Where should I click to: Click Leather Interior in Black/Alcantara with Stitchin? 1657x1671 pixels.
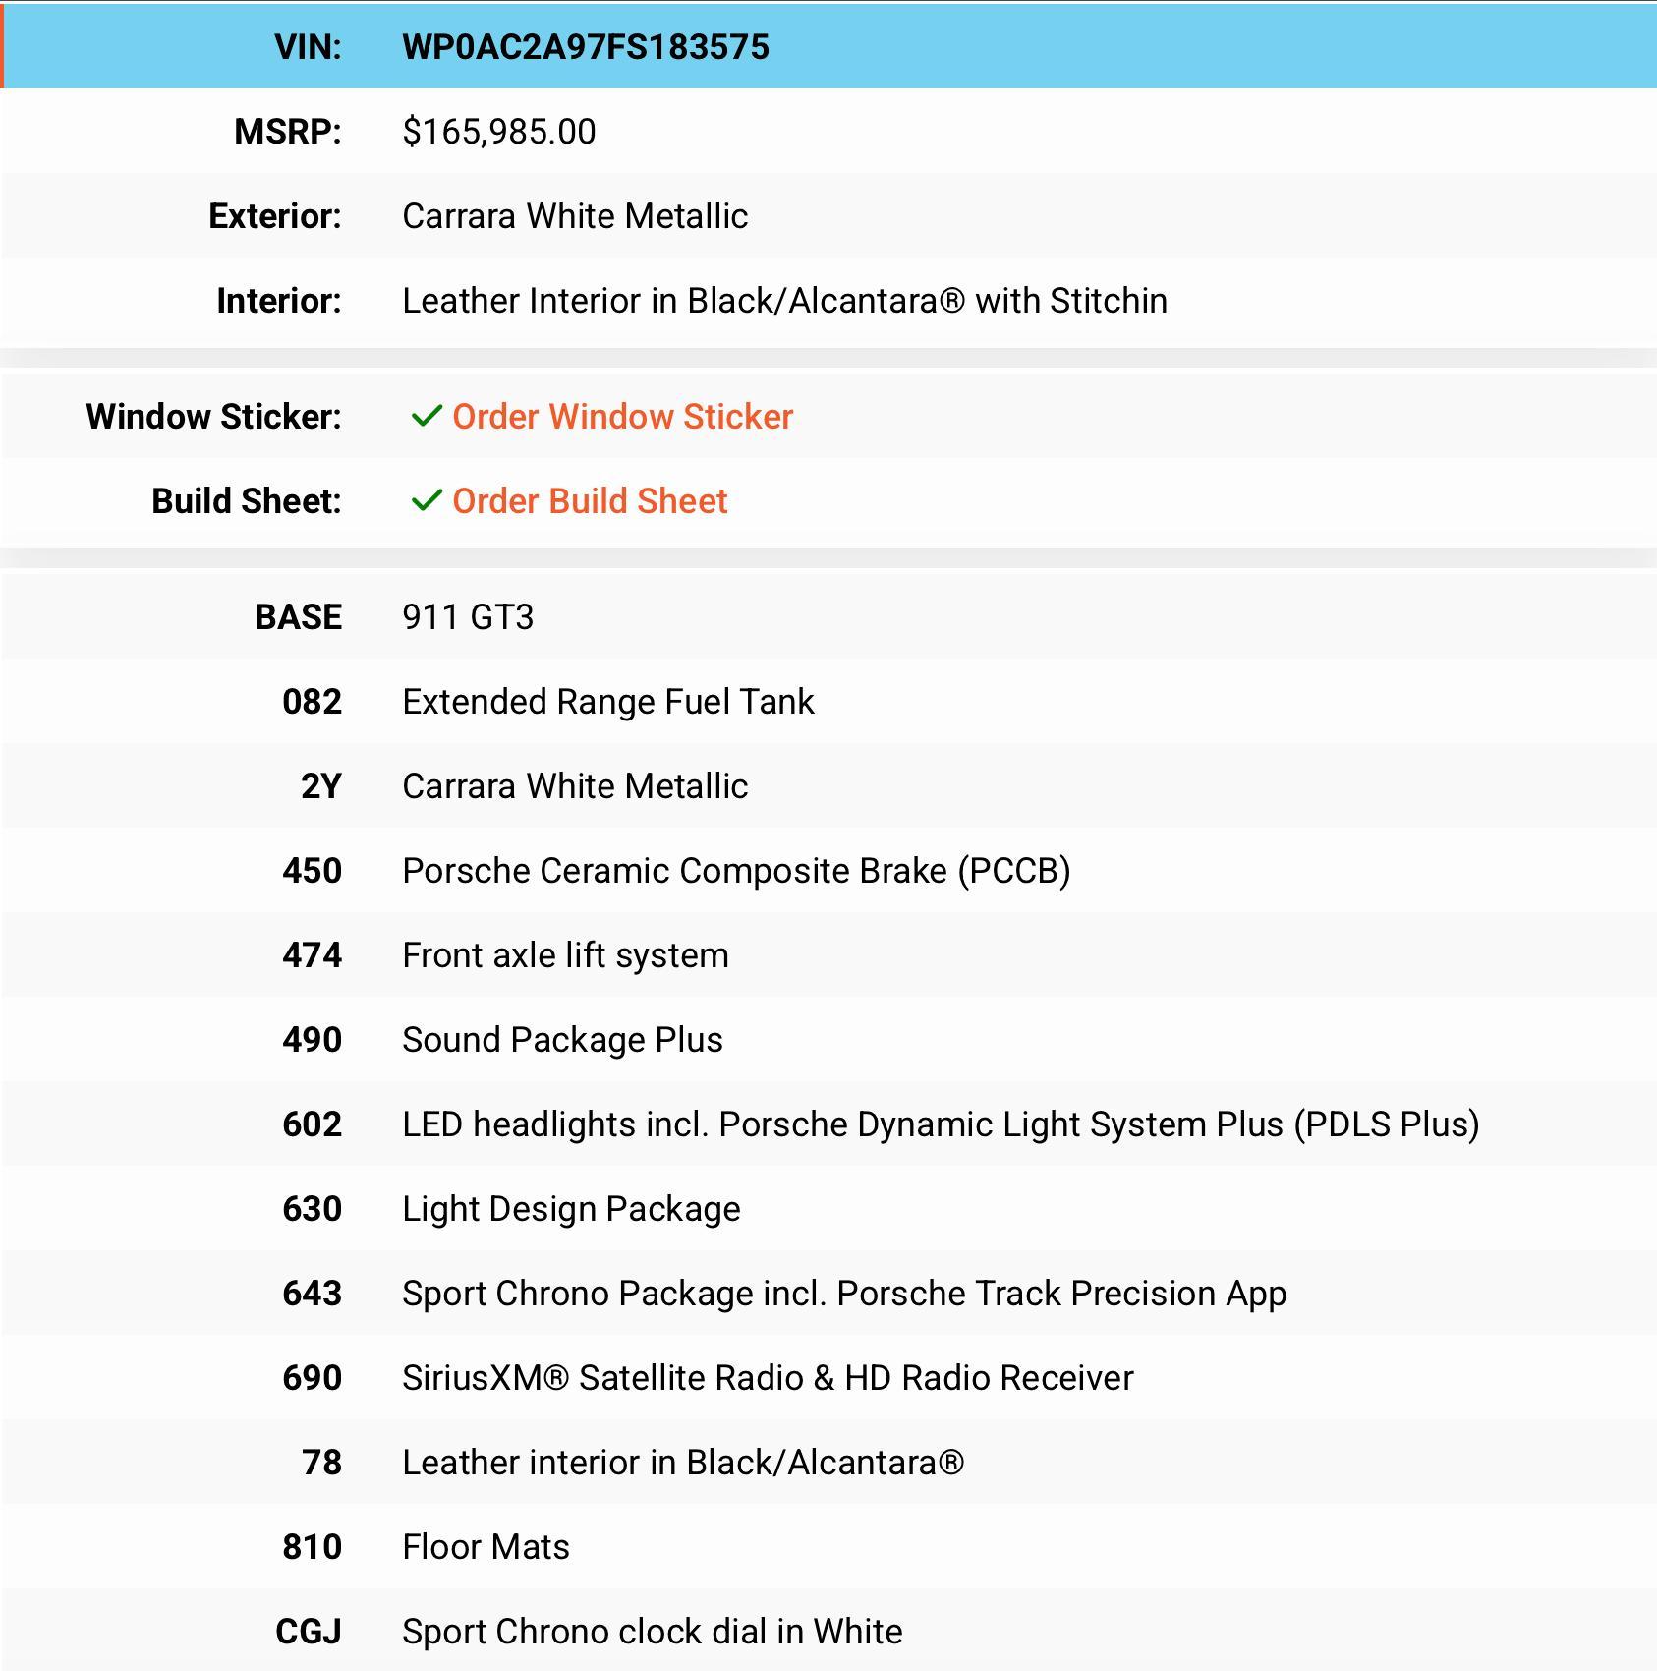tap(785, 301)
